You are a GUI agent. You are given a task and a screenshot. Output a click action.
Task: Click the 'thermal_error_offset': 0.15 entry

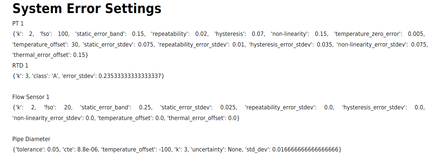pos(50,55)
